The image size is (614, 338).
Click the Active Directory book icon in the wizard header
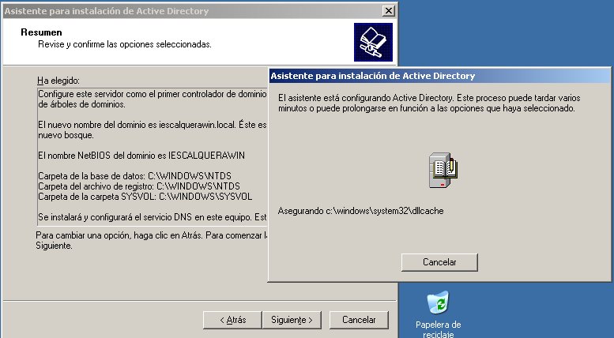coord(373,42)
